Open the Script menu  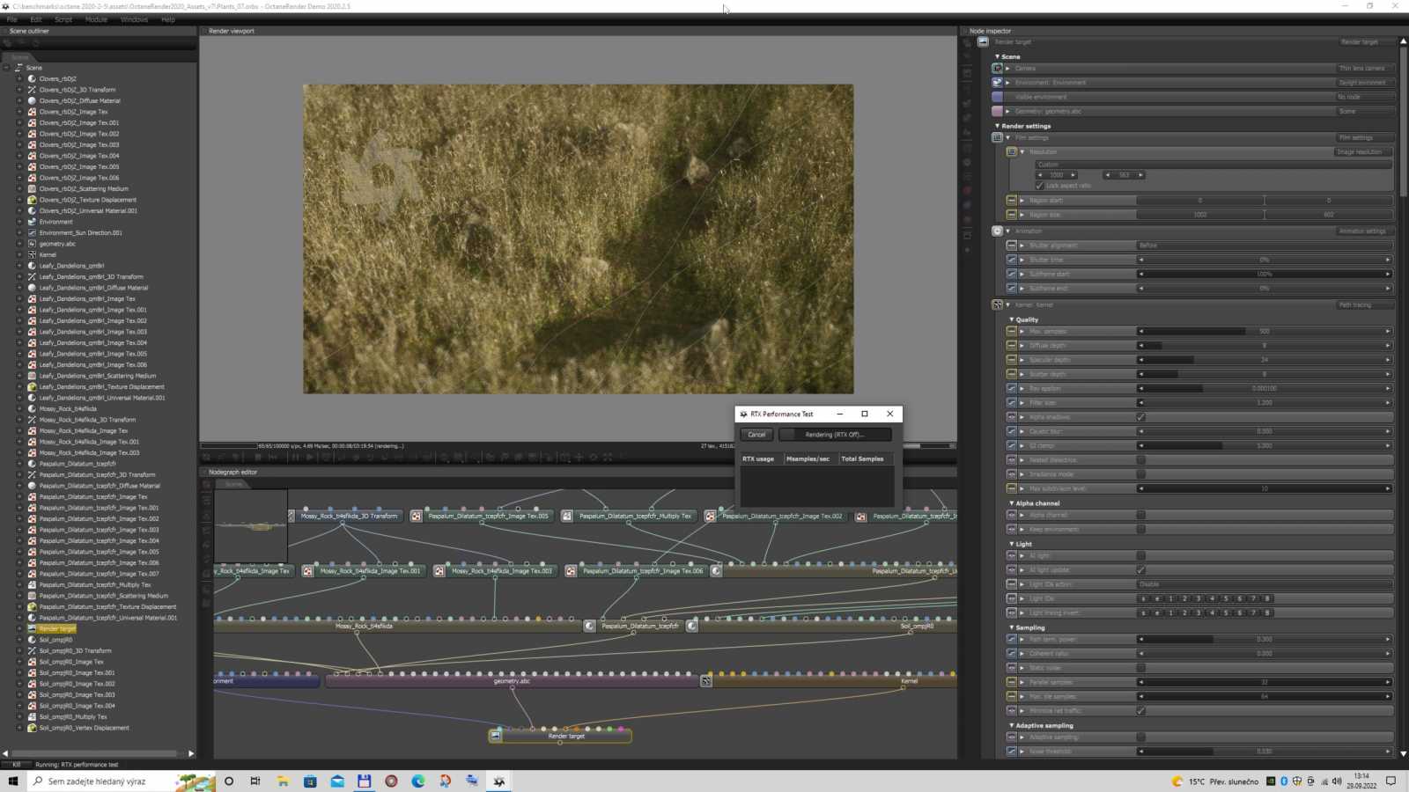[63, 19]
